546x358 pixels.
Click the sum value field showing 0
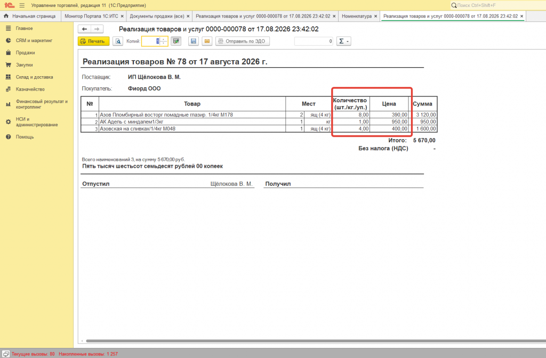pyautogui.click(x=314, y=41)
